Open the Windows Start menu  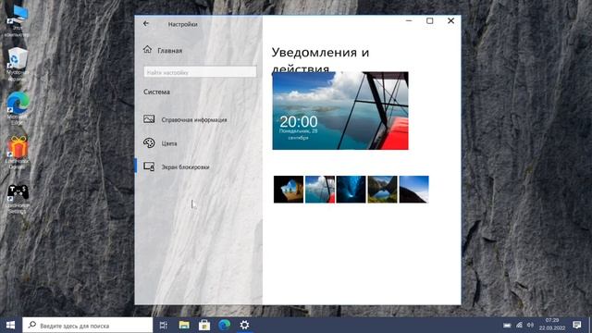10,325
